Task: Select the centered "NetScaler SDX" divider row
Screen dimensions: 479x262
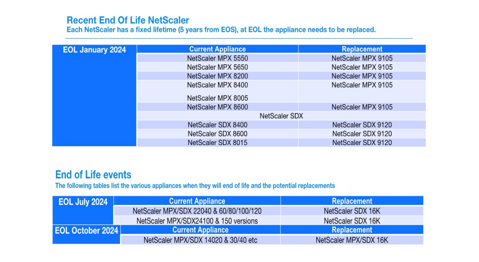Action: pyautogui.click(x=281, y=116)
